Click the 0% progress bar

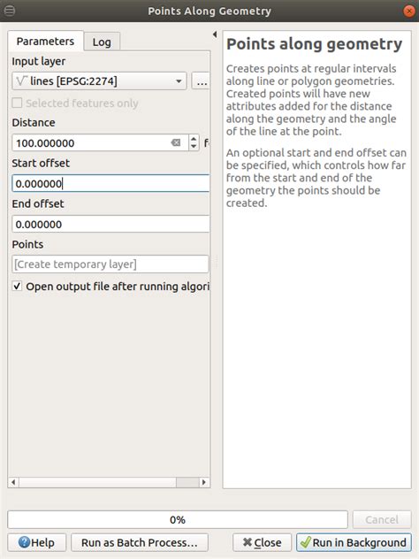[178, 520]
